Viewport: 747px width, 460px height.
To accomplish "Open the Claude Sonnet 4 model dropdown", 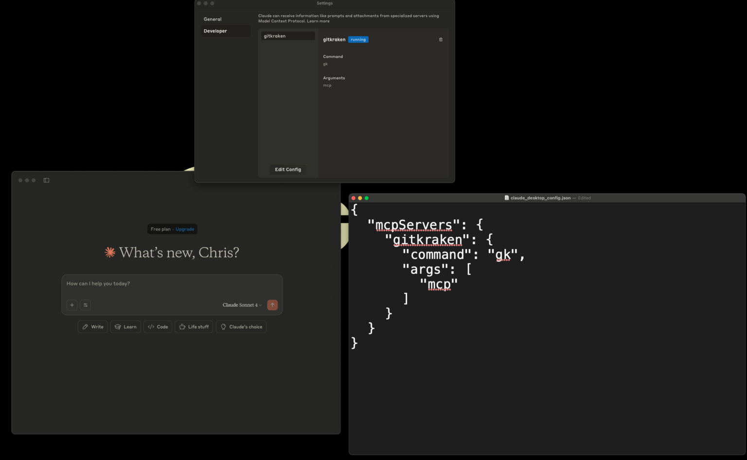I will [x=240, y=305].
